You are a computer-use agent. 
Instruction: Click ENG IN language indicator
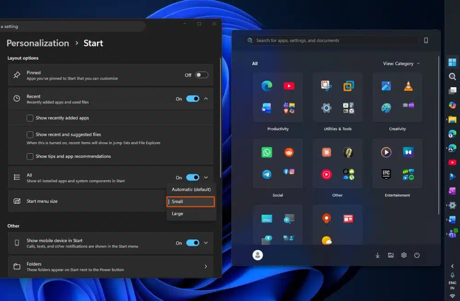tap(452, 285)
